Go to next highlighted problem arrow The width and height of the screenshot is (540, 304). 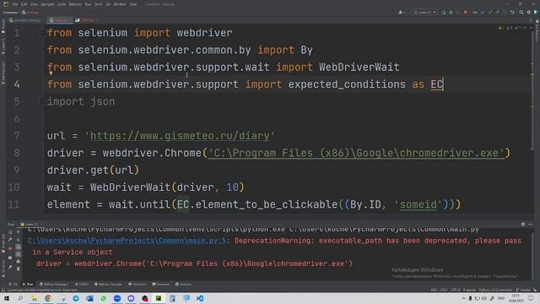(531, 28)
